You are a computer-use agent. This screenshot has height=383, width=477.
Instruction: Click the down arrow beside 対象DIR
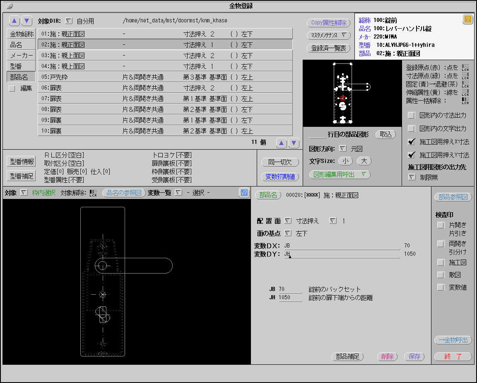[27, 21]
